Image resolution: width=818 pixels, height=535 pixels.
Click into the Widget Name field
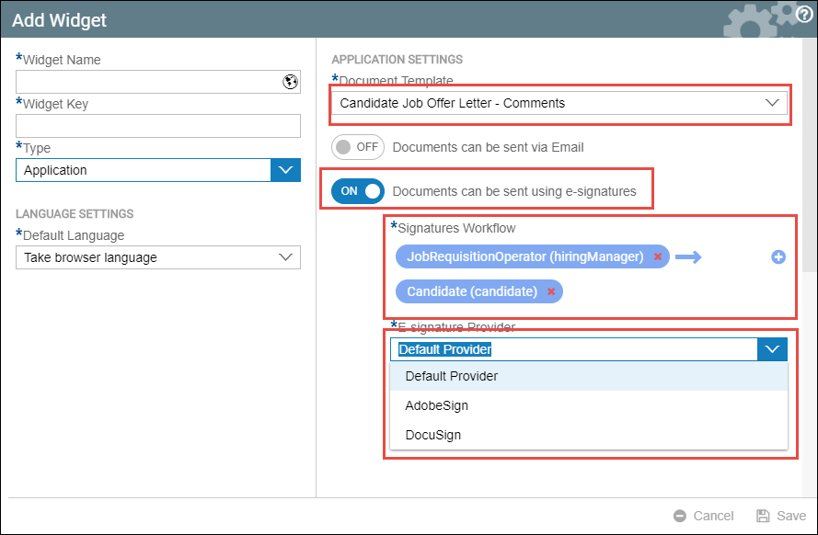tap(147, 82)
